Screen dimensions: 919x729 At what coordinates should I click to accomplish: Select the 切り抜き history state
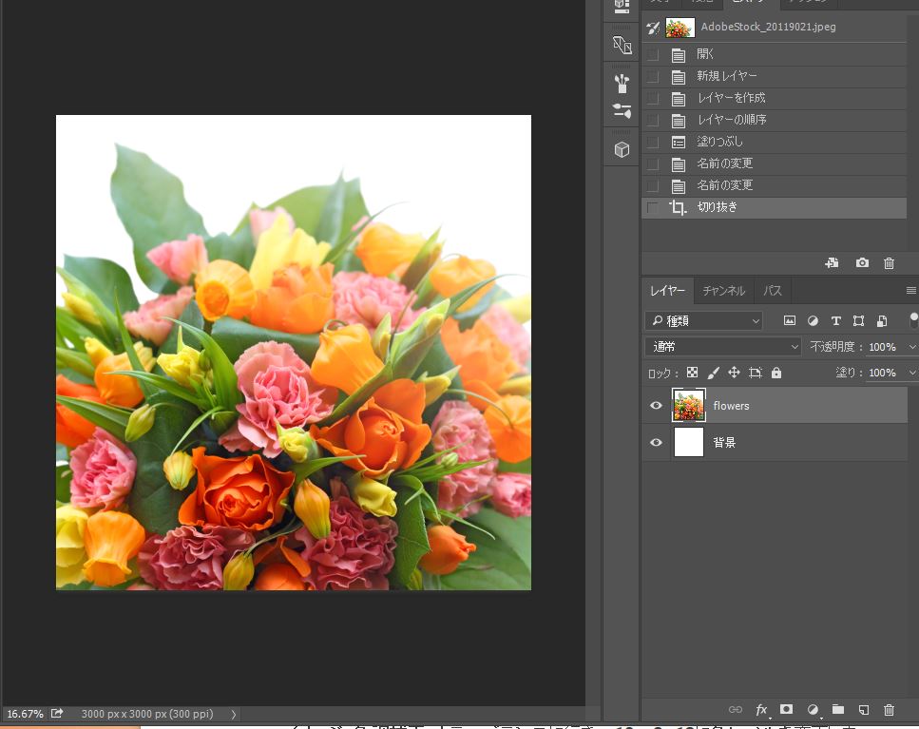(774, 207)
